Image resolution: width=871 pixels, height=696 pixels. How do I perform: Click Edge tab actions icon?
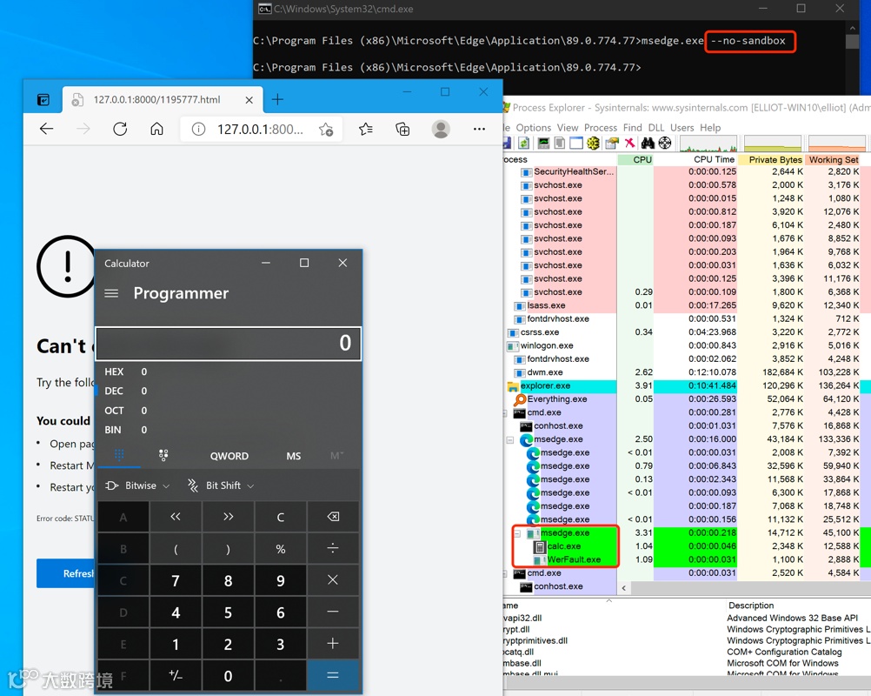tap(43, 99)
